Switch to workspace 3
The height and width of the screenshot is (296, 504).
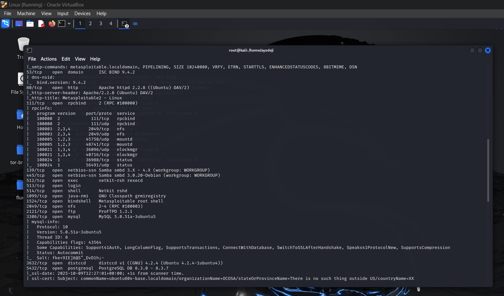point(101,24)
